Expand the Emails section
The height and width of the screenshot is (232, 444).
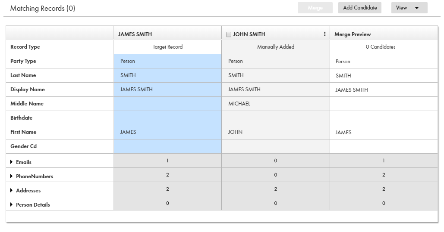[x=11, y=162]
